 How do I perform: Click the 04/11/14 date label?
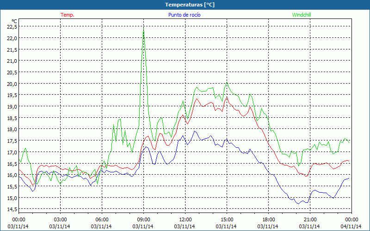coord(351,226)
